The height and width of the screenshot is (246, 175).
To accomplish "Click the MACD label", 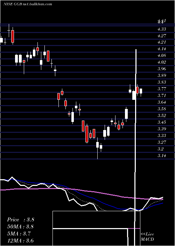I will tap(147, 239).
